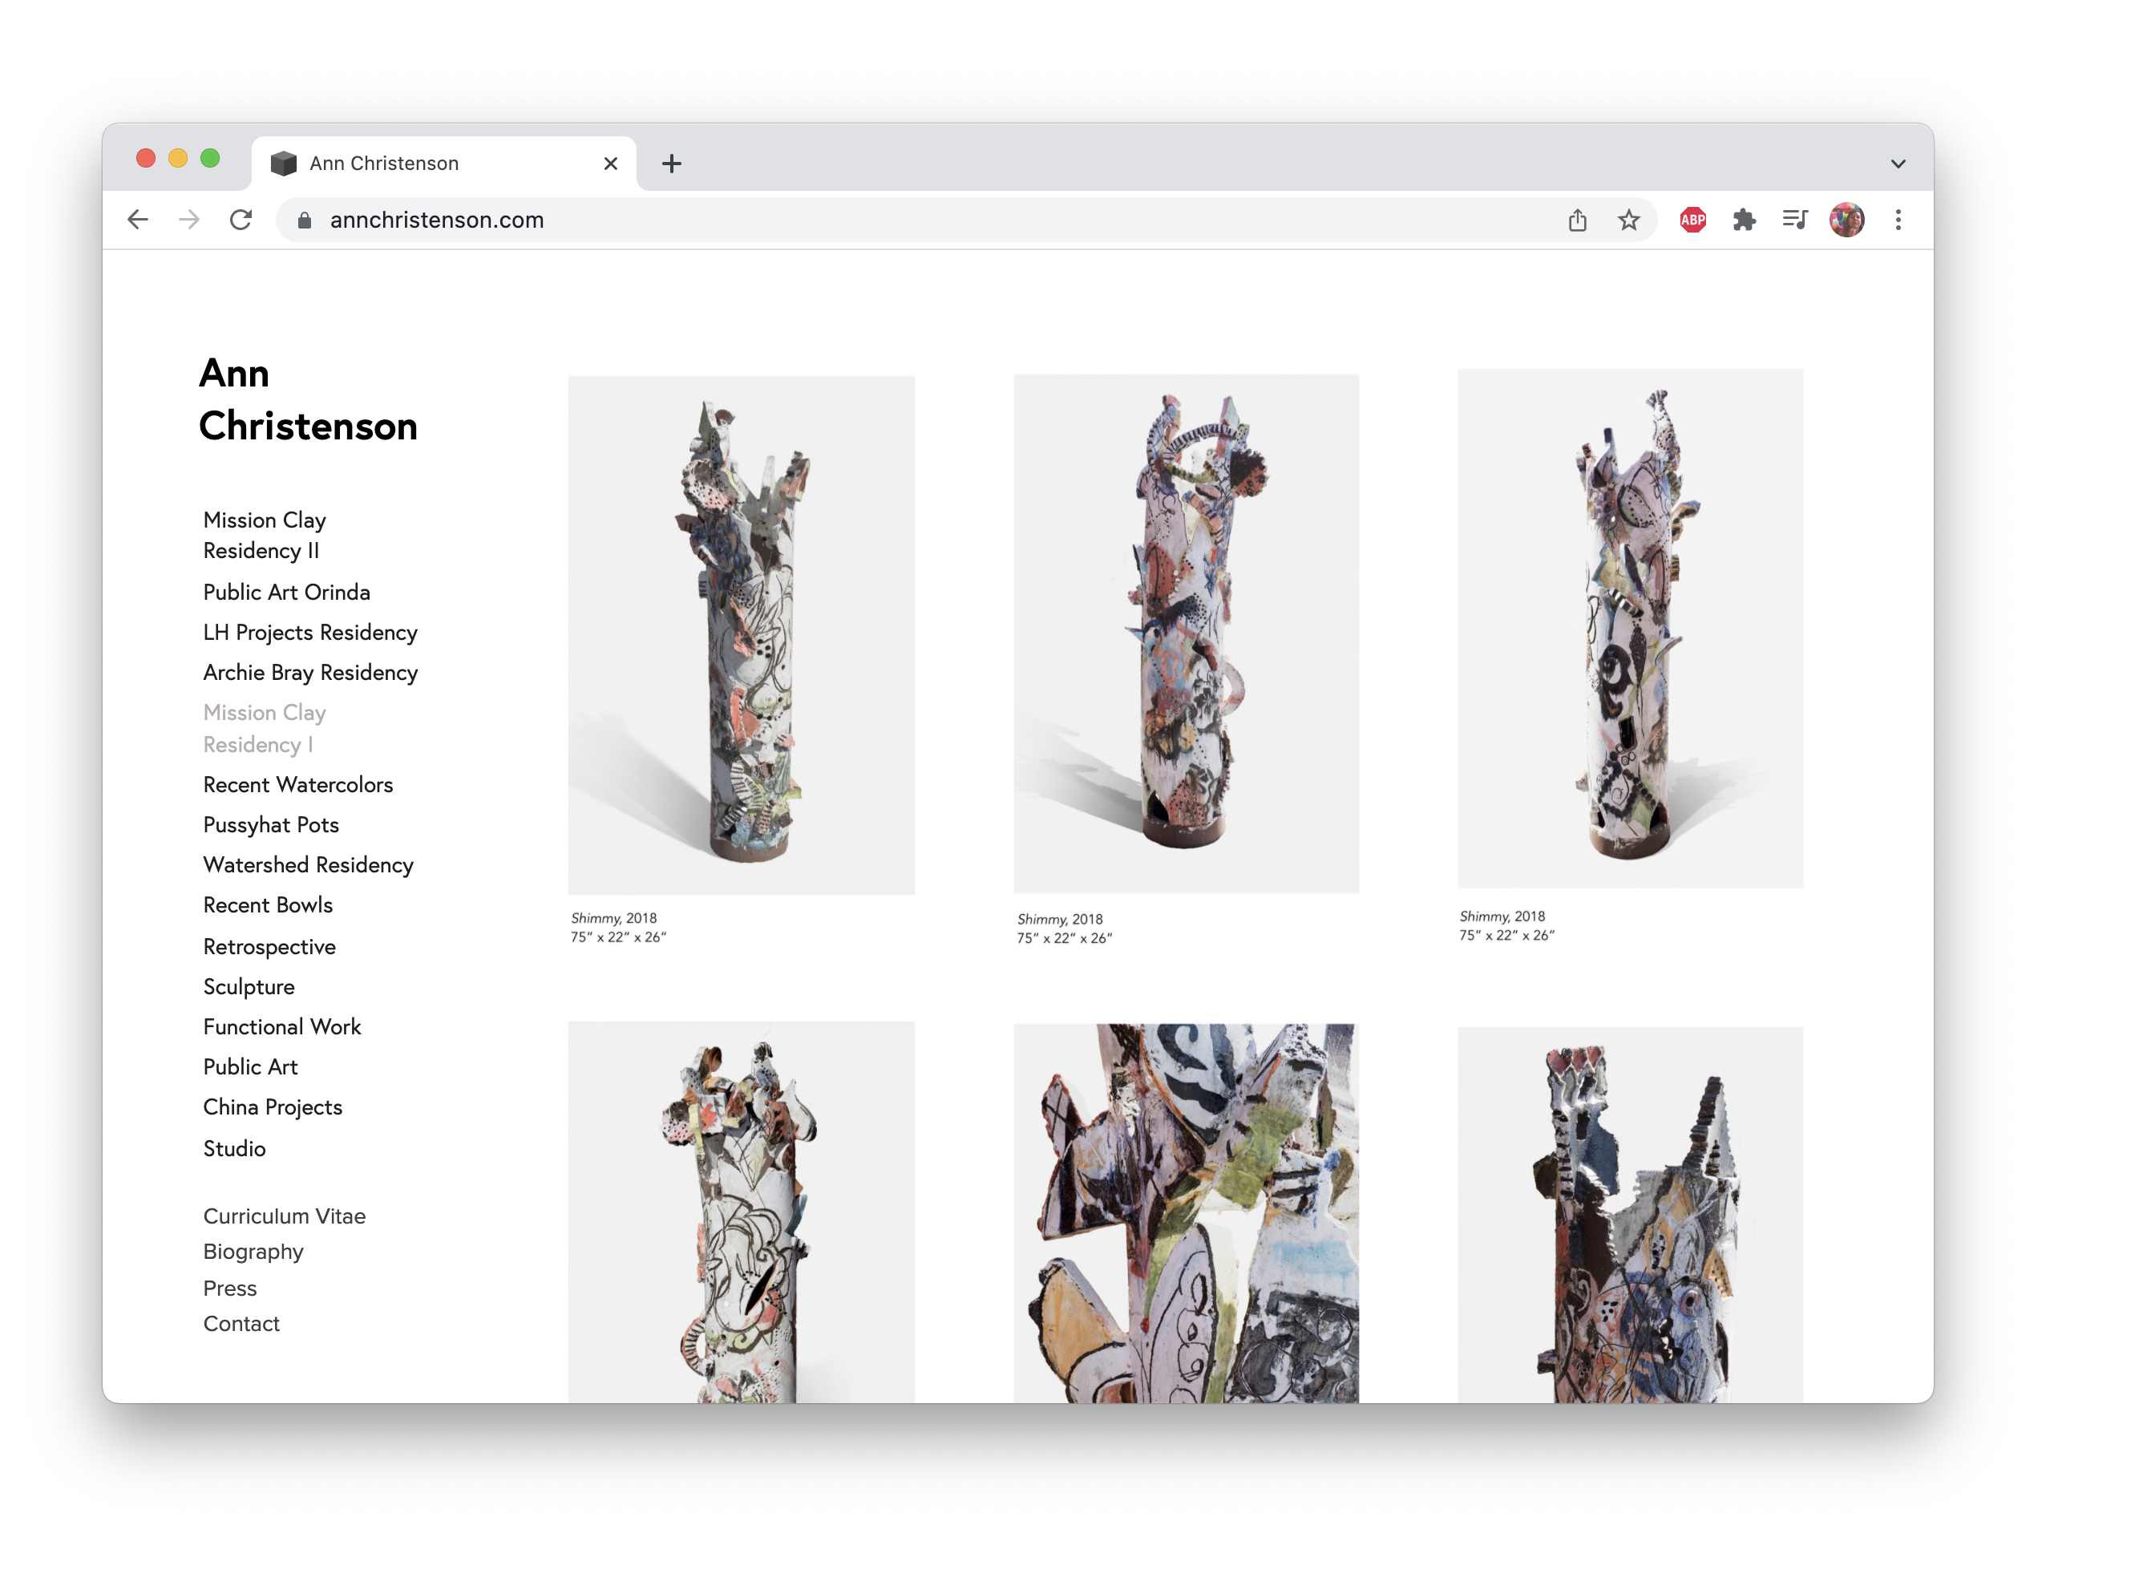2139x1586 pixels.
Task: Click the share page icon
Action: (1577, 221)
